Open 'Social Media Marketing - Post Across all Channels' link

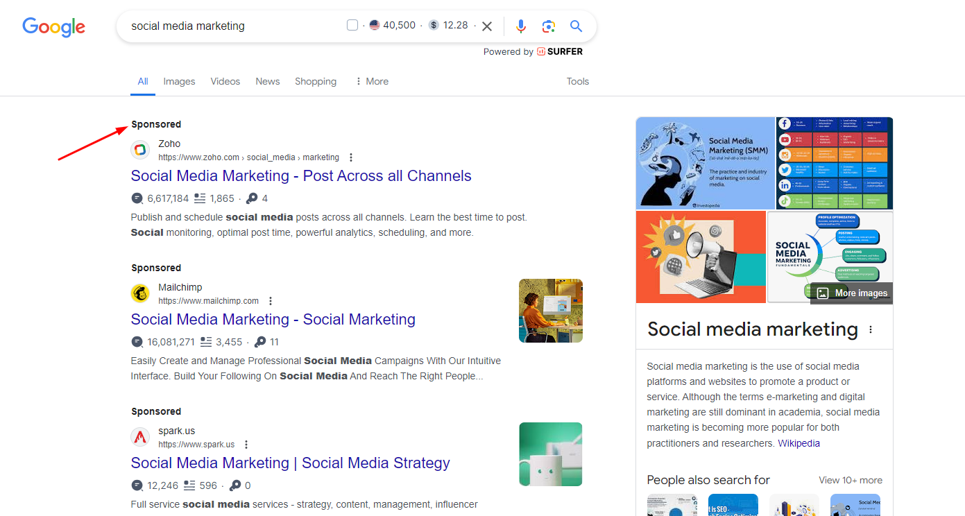[301, 176]
